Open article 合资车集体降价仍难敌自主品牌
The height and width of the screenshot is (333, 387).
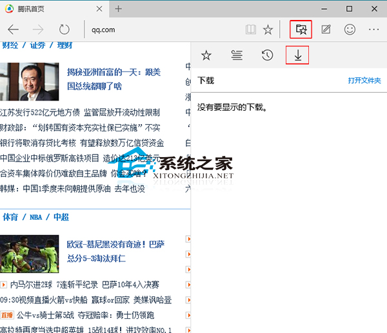(54, 173)
